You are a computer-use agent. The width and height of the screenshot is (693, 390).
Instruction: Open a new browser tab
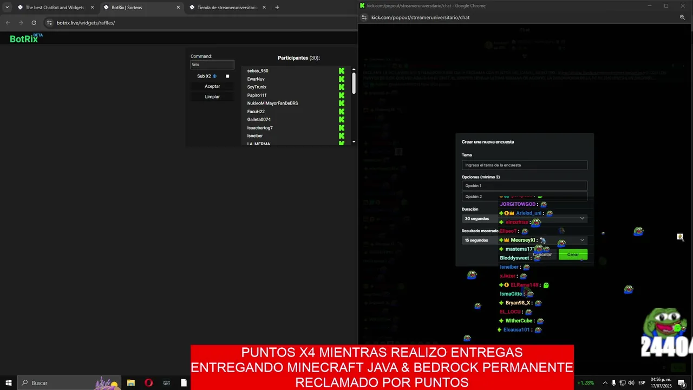tap(277, 8)
